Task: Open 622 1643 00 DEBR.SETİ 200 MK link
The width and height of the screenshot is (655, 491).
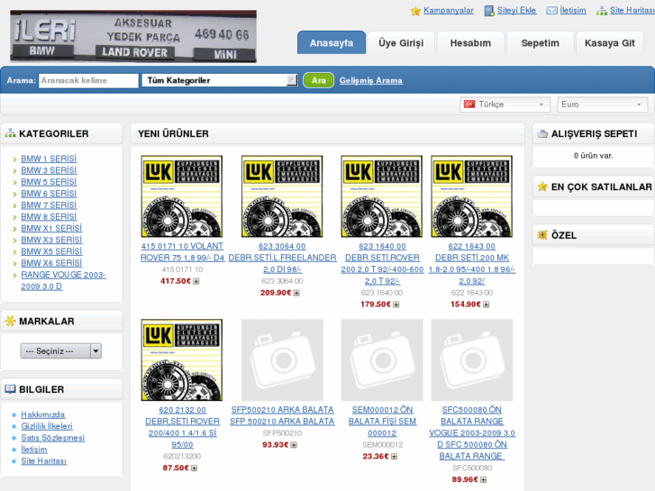Action: [x=471, y=264]
